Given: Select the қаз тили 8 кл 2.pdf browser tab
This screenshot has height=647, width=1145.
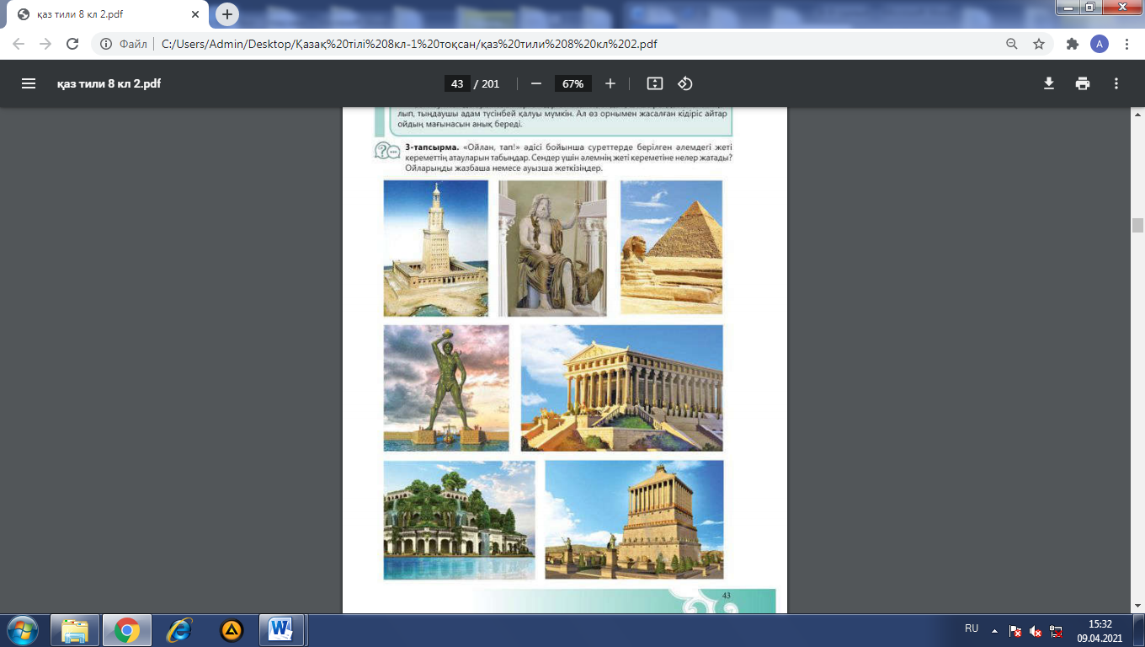Looking at the screenshot, I should pyautogui.click(x=107, y=15).
